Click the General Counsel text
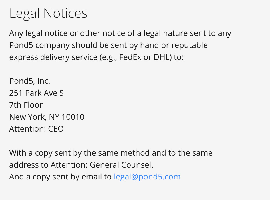The width and height of the screenshot is (270, 200). 121,165
